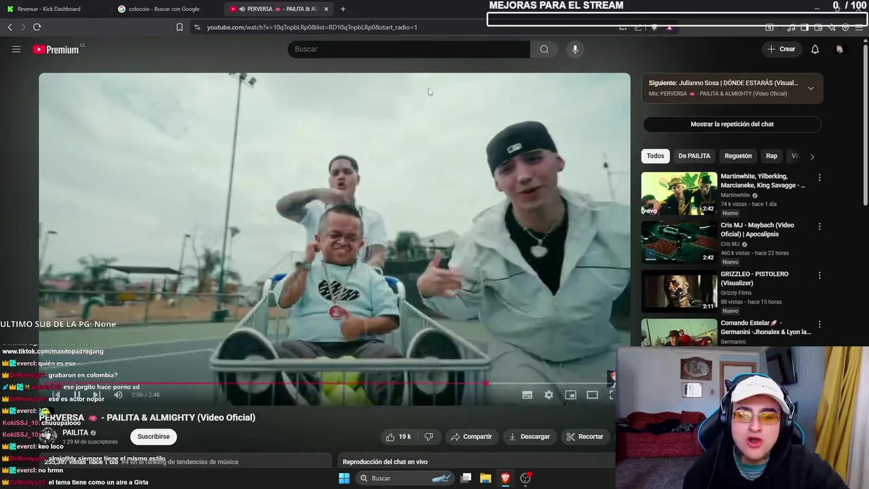Close the PERVERSA browser tab
869x489 pixels.
point(327,9)
